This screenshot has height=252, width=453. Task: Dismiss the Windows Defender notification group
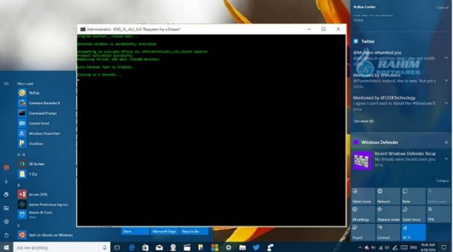click(446, 142)
